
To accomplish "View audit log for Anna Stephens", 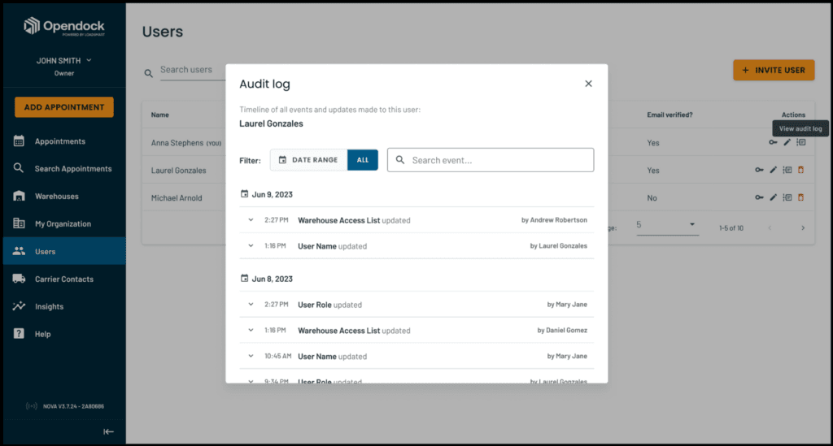I will (x=801, y=142).
